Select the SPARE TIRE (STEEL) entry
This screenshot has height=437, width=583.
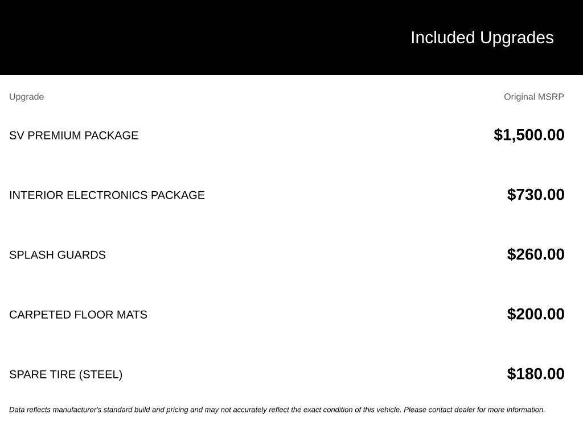tap(66, 374)
